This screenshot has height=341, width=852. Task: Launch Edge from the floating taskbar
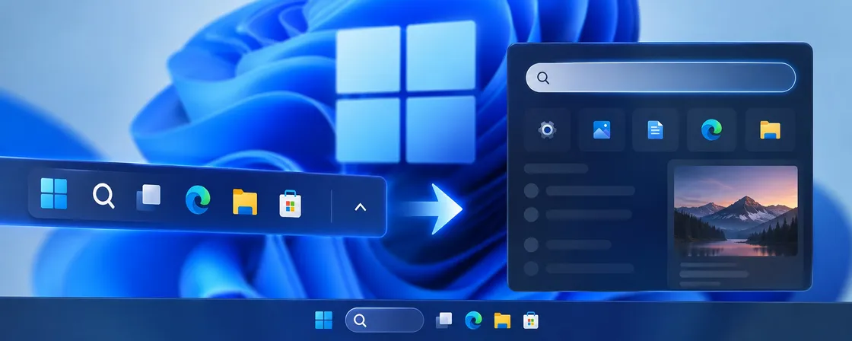198,199
